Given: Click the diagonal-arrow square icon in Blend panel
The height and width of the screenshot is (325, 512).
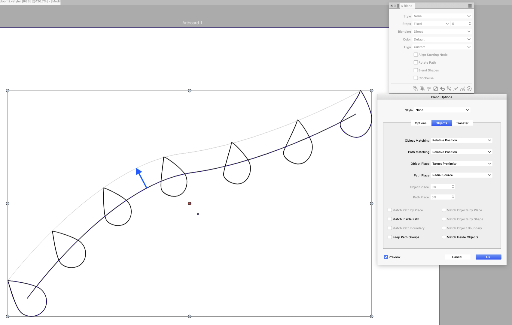Looking at the screenshot, I should click(435, 89).
